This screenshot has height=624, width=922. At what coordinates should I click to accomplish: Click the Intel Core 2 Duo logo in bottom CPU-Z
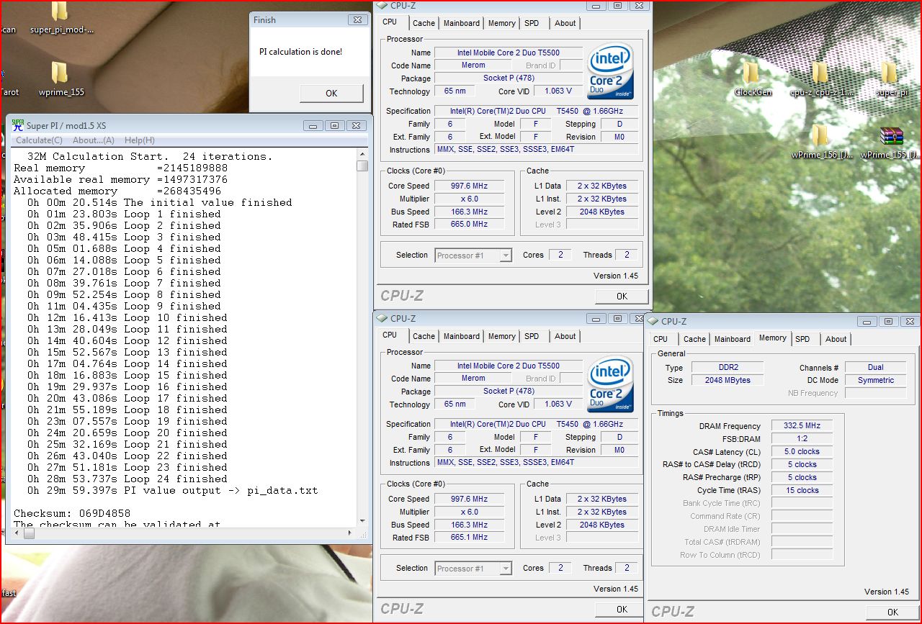coord(610,384)
